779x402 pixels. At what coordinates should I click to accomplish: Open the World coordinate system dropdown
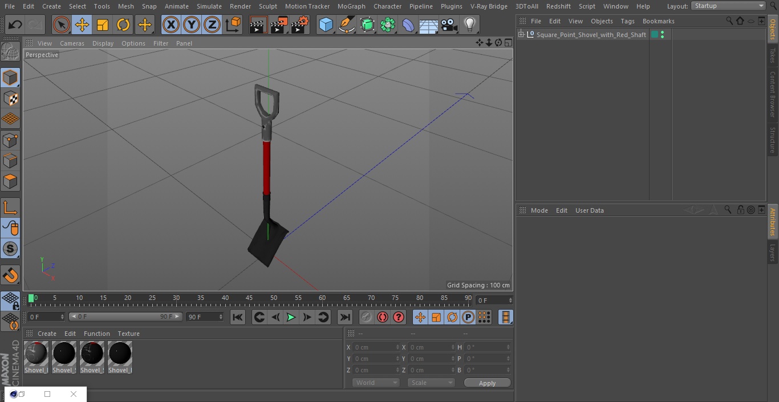pyautogui.click(x=376, y=383)
